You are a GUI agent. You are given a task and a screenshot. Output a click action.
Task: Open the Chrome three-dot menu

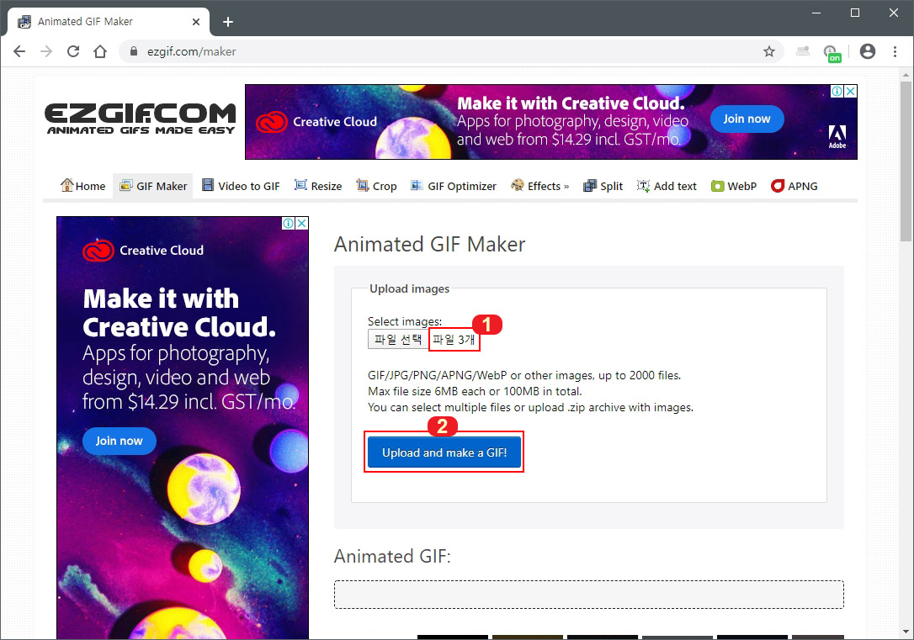[x=895, y=51]
